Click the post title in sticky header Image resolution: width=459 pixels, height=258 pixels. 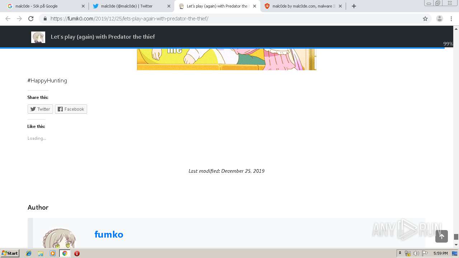[103, 37]
